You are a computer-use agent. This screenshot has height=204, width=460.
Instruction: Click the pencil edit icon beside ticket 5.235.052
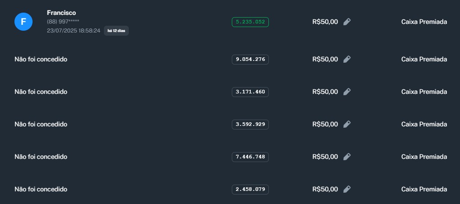click(x=347, y=22)
